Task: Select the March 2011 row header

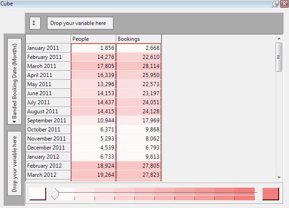Action: 48,66
